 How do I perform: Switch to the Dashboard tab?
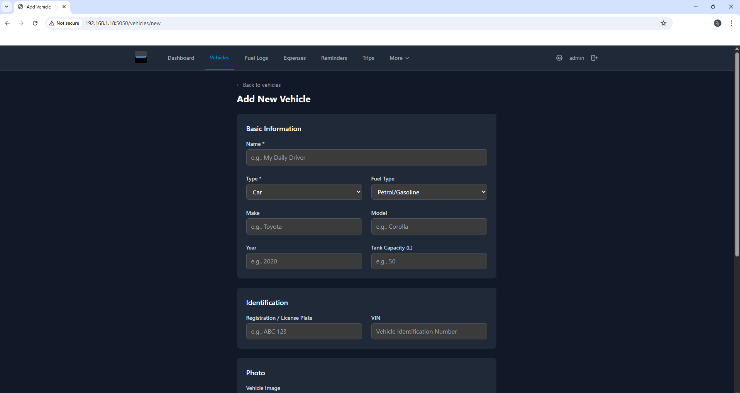click(180, 58)
